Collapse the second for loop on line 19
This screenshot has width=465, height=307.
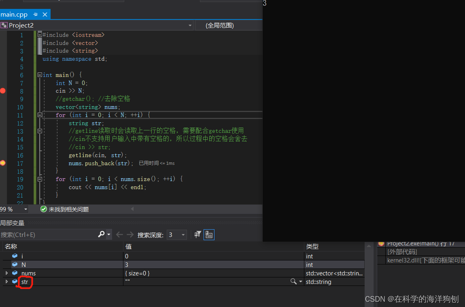click(x=39, y=179)
